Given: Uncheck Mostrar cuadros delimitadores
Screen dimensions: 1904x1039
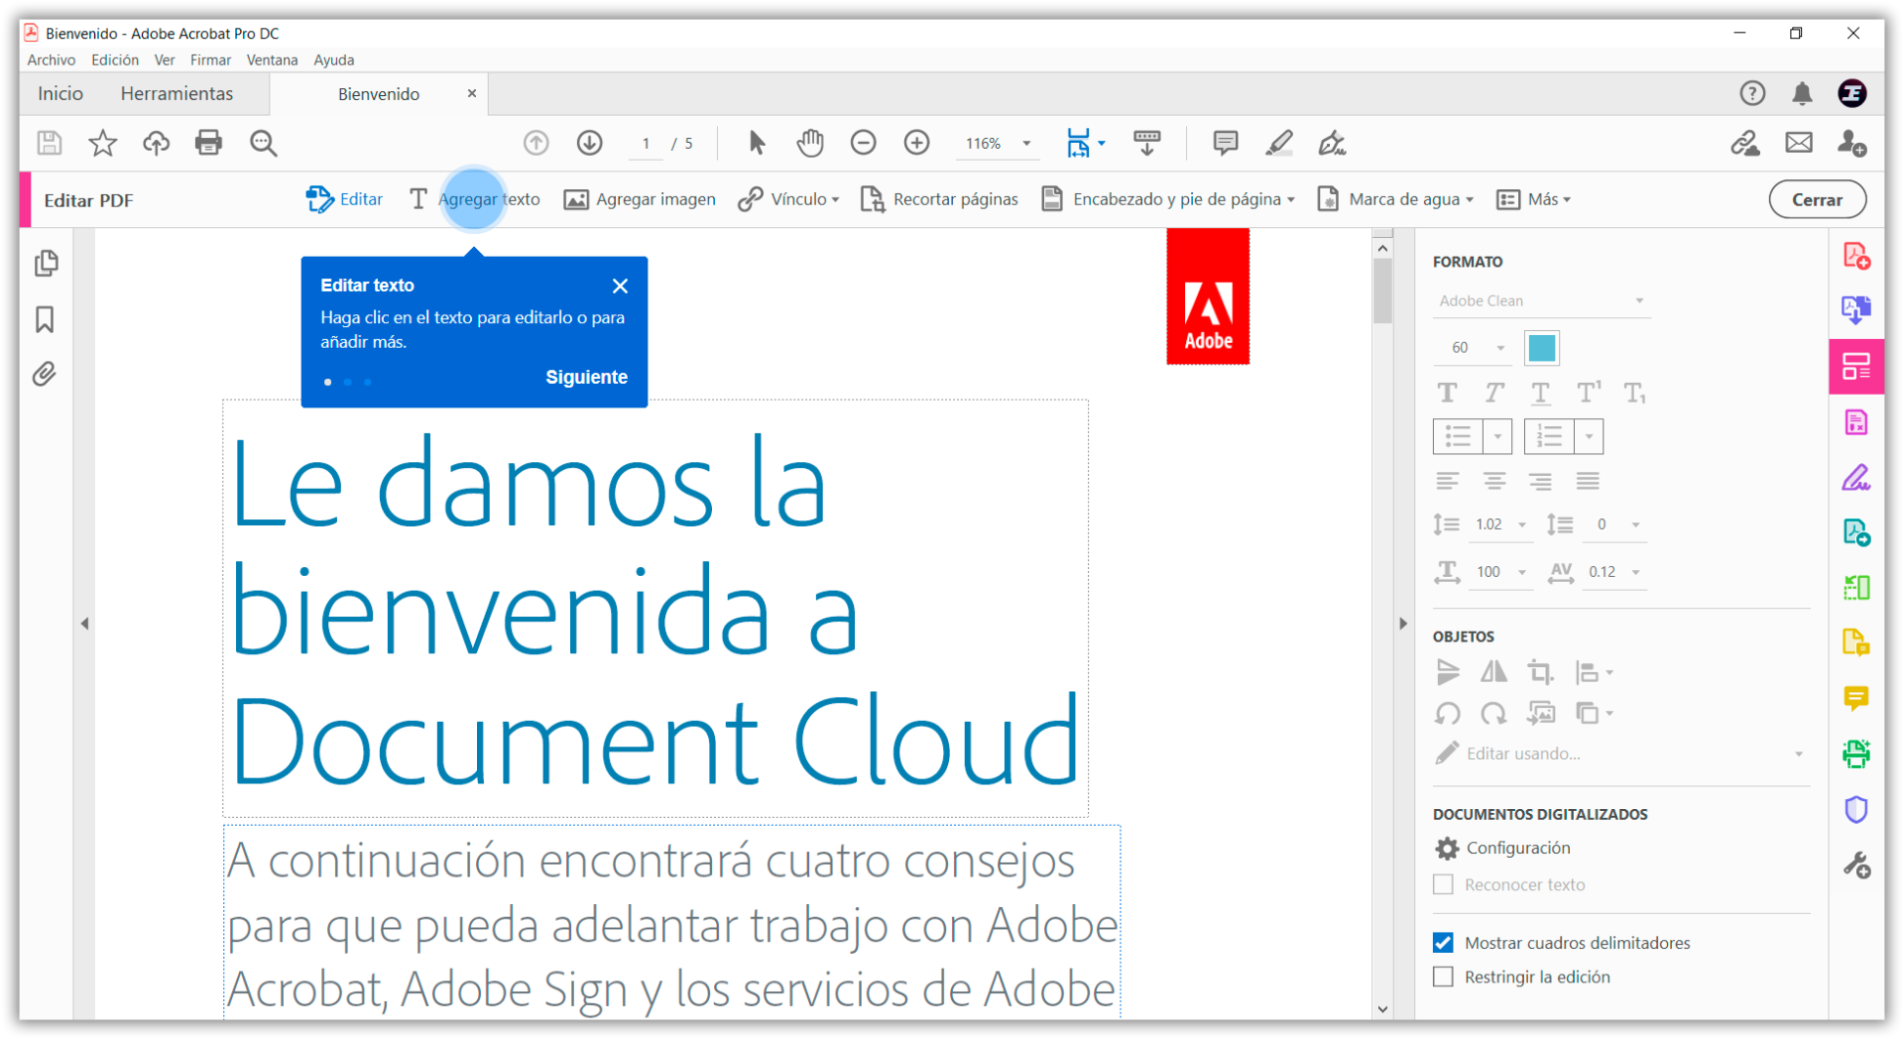Looking at the screenshot, I should pyautogui.click(x=1444, y=943).
